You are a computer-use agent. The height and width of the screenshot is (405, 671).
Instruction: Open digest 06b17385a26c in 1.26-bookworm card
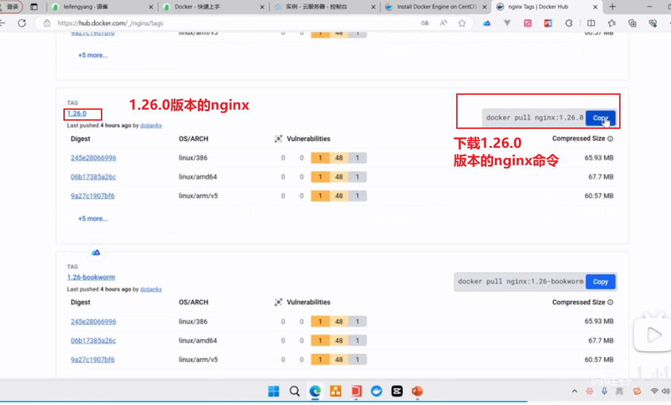(x=93, y=340)
